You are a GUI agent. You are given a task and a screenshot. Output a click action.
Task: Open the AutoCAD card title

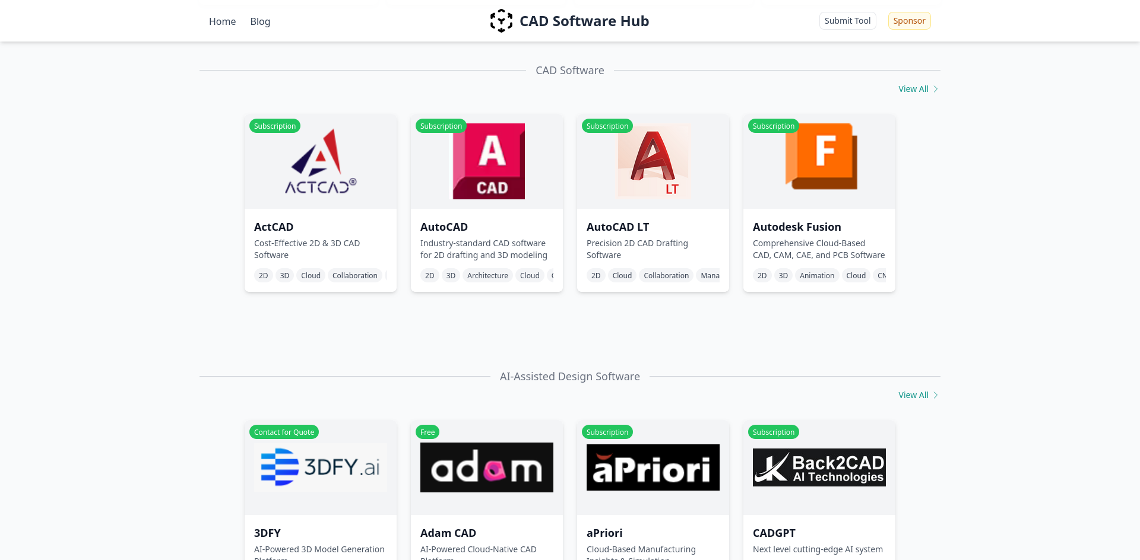click(444, 227)
